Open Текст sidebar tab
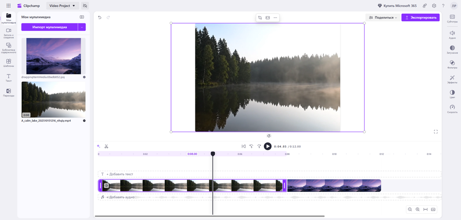Viewport: 461px width, 220px height. click(x=9, y=78)
